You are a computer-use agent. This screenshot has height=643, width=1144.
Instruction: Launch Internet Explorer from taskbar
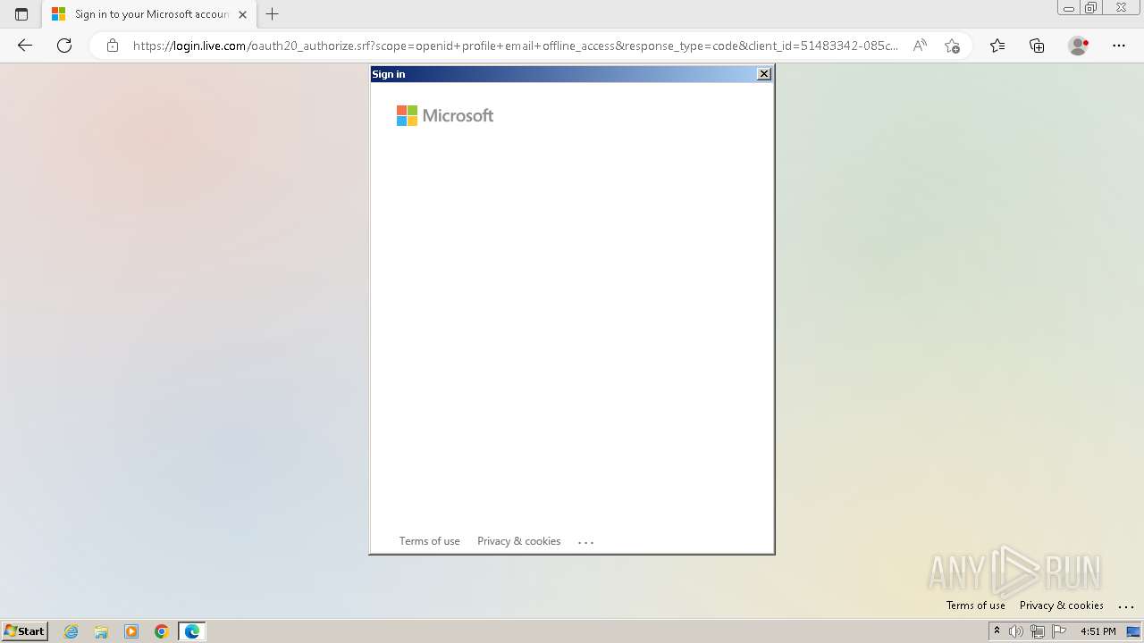[71, 631]
